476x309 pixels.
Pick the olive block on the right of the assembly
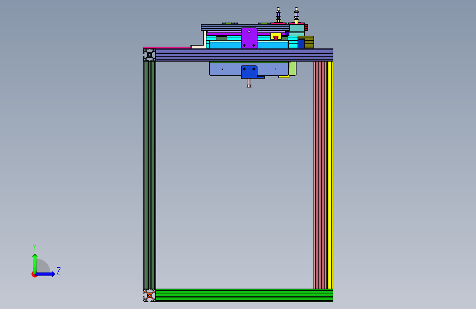tap(309, 42)
